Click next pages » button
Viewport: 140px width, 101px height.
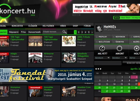point(92,32)
